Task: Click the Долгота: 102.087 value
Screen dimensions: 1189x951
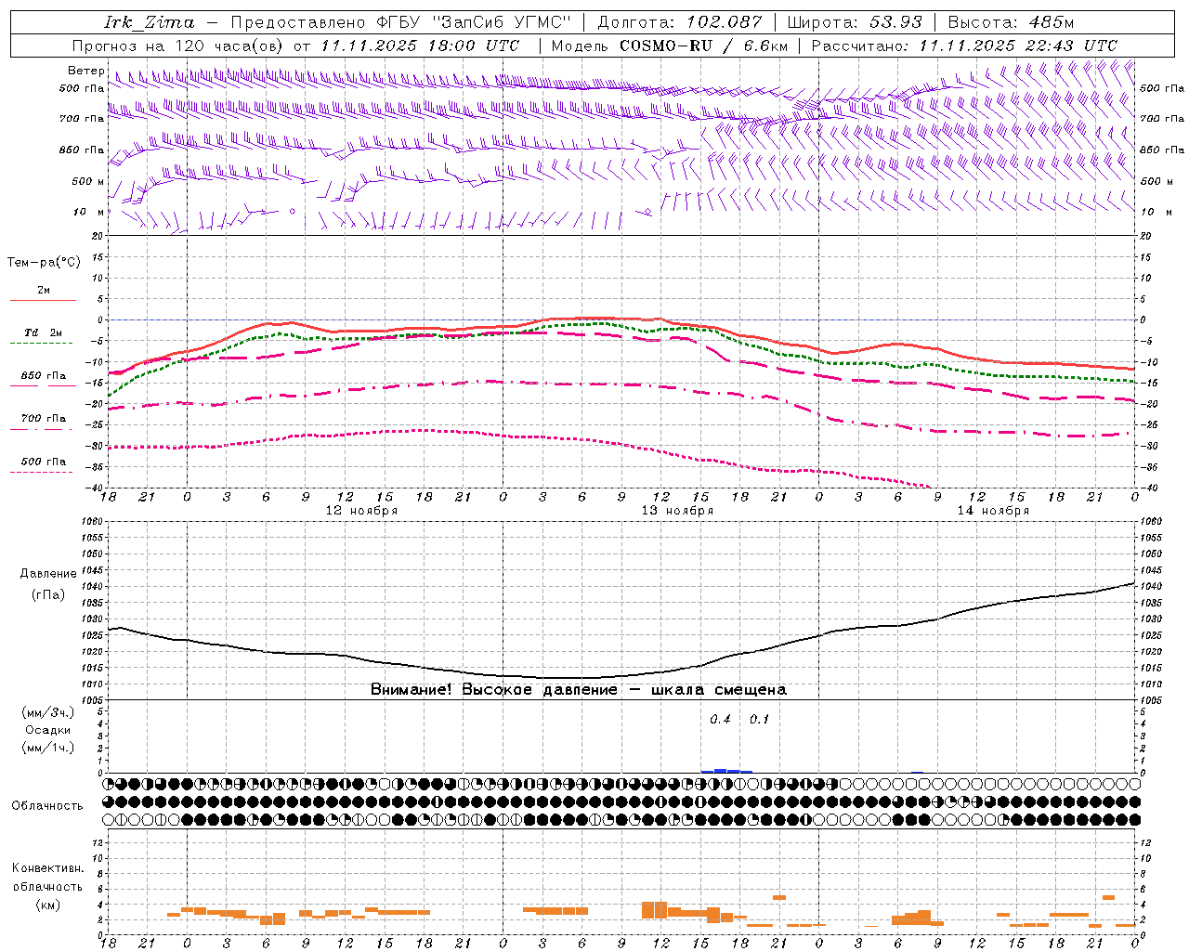Action: coord(680,22)
